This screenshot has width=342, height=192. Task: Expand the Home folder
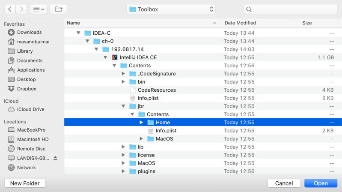141,123
